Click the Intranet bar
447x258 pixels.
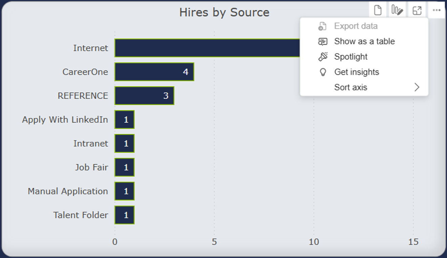tap(125, 144)
